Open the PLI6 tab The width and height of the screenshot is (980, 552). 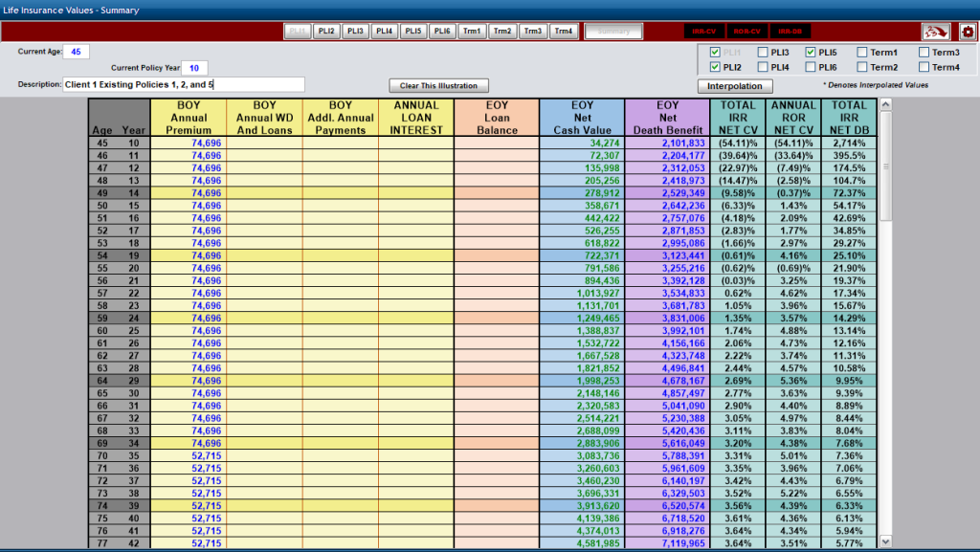point(442,32)
